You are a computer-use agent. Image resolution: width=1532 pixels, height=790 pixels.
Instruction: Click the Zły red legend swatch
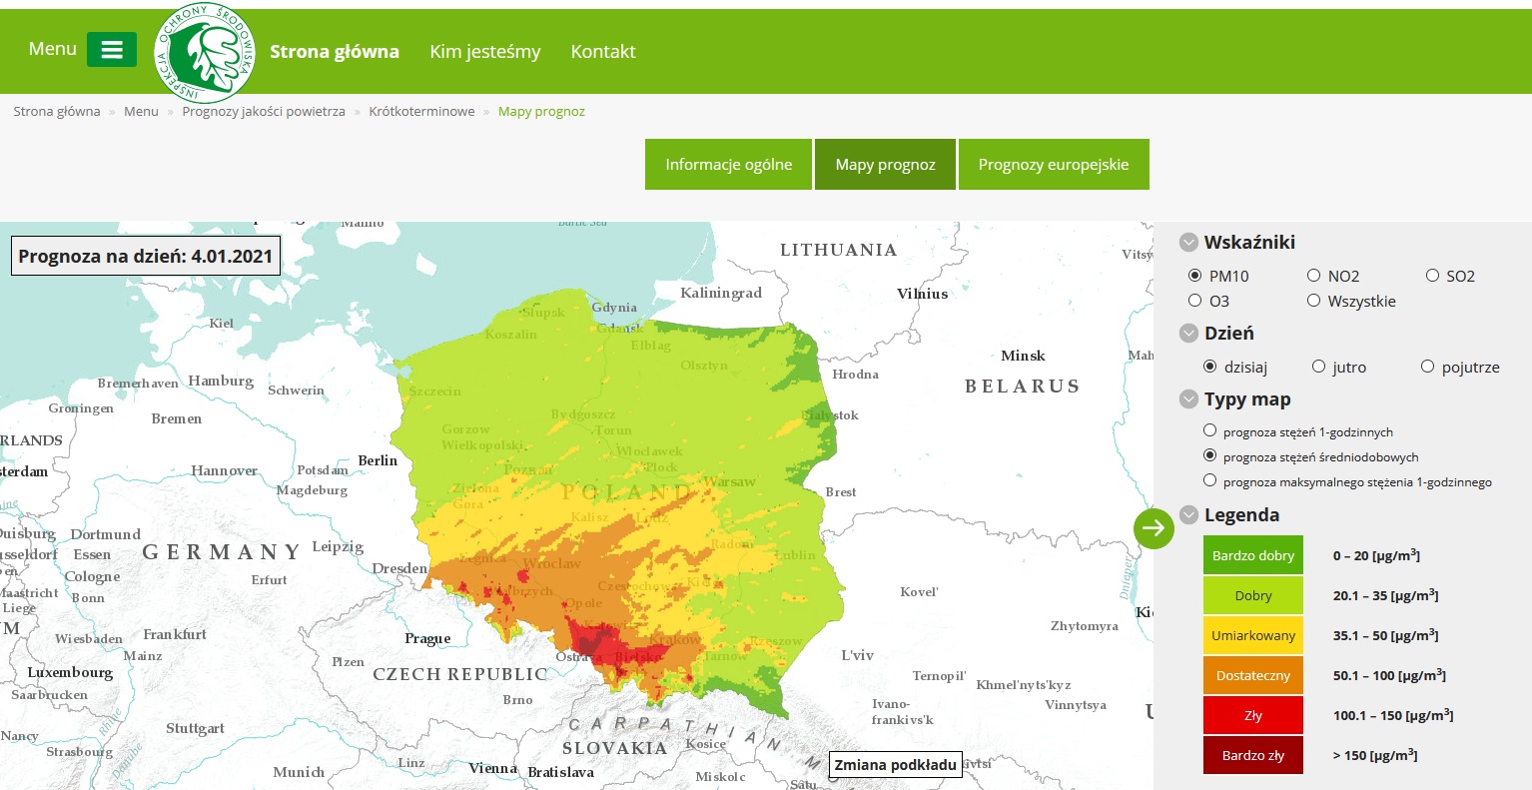(1253, 715)
